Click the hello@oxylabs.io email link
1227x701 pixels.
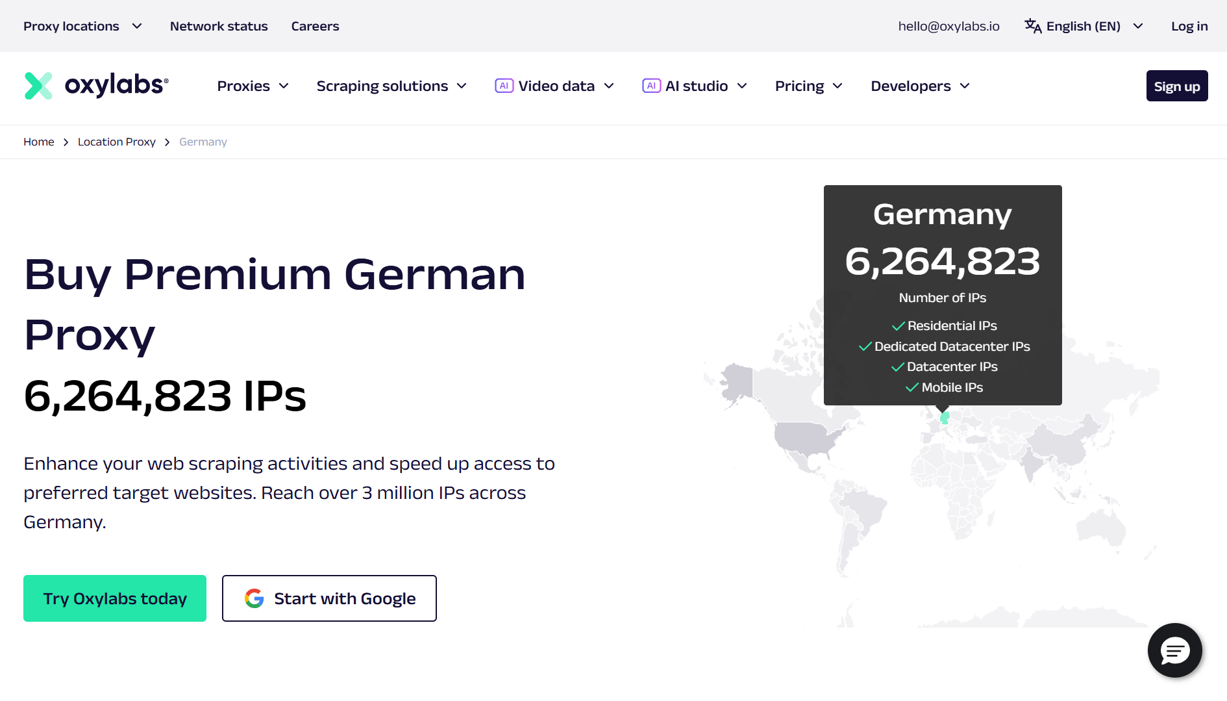tap(948, 26)
